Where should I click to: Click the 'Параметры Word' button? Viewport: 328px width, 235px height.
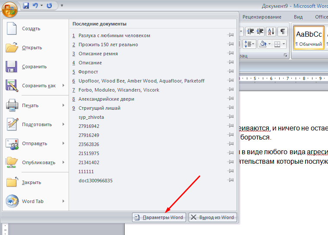159,217
